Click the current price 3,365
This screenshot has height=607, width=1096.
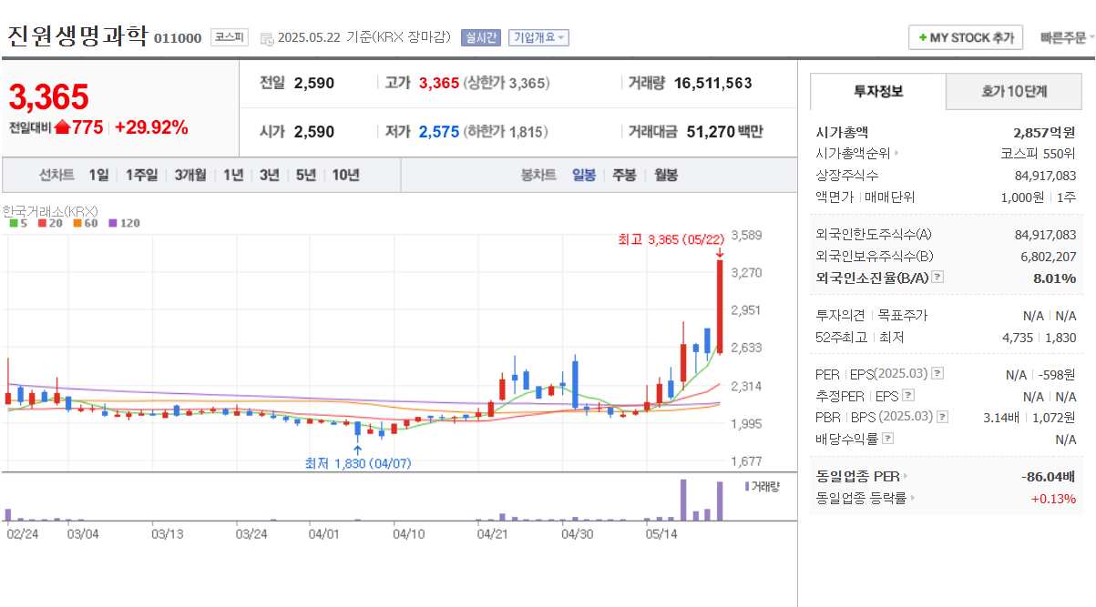[x=49, y=96]
